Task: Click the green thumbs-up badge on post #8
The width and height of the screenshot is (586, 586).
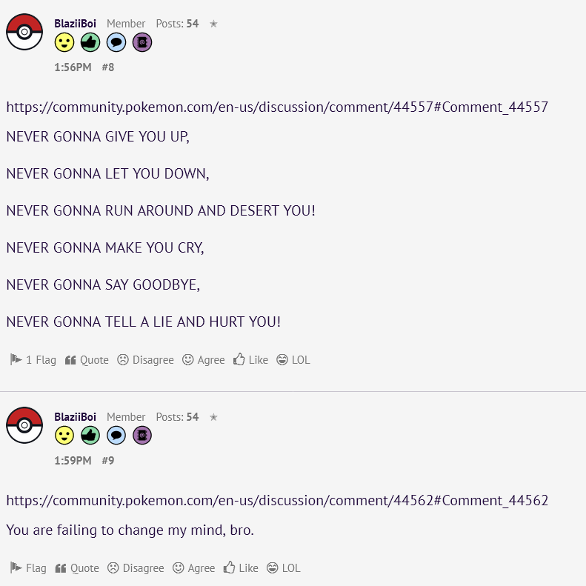Action: pos(90,42)
